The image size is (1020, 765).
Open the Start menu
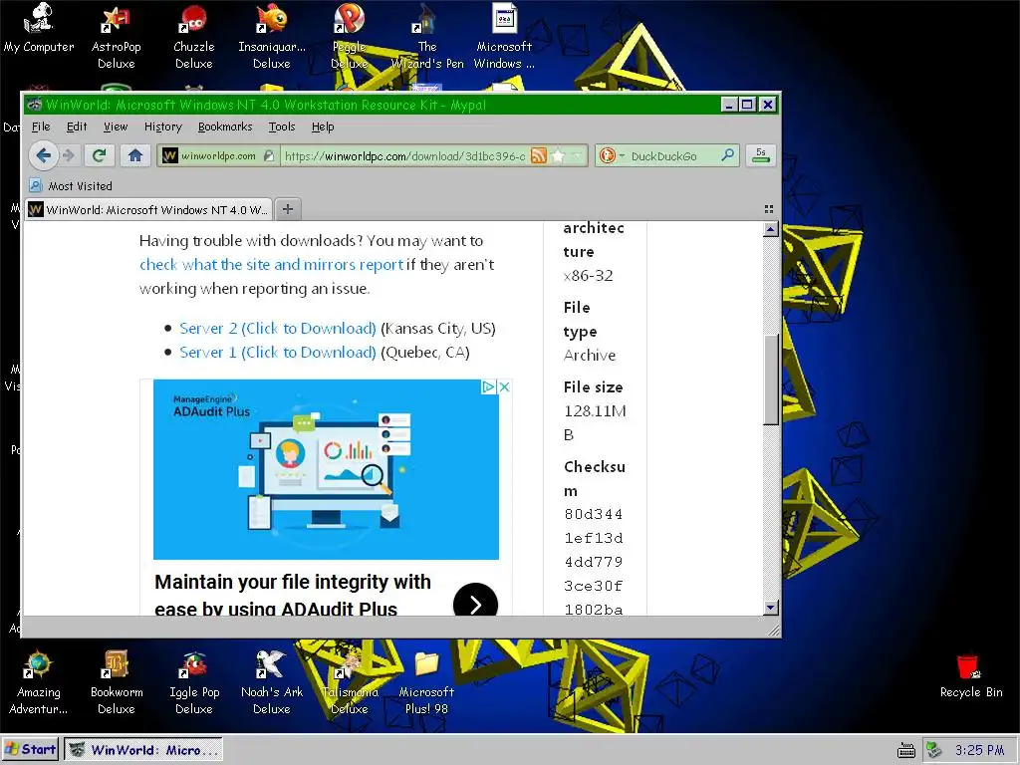pyautogui.click(x=30, y=749)
